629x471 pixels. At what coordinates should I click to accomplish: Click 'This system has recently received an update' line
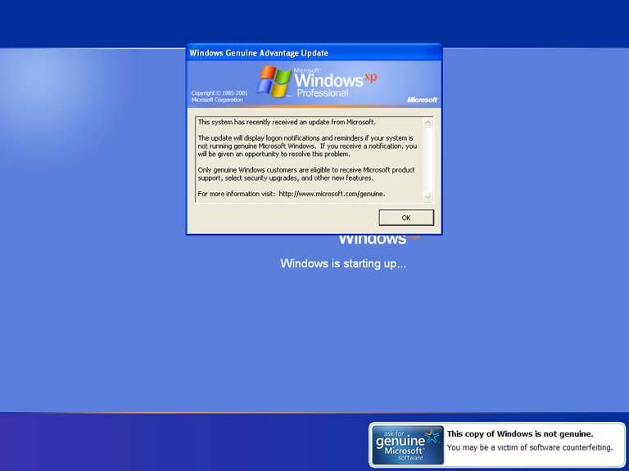click(287, 122)
